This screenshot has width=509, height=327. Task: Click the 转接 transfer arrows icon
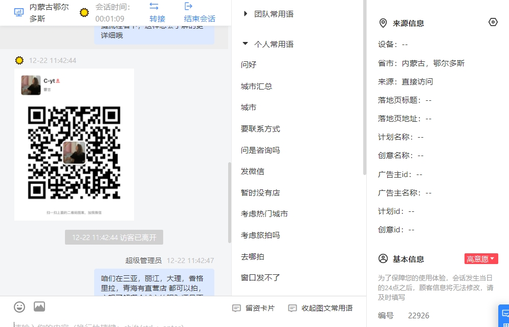pyautogui.click(x=154, y=6)
